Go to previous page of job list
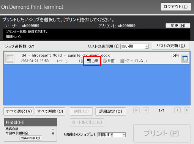The width and height of the screenshot is (194, 144). click(x=146, y=110)
